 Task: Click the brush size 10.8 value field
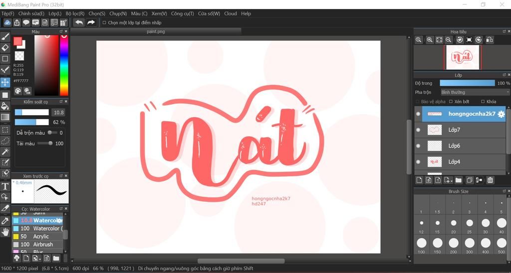click(58, 113)
